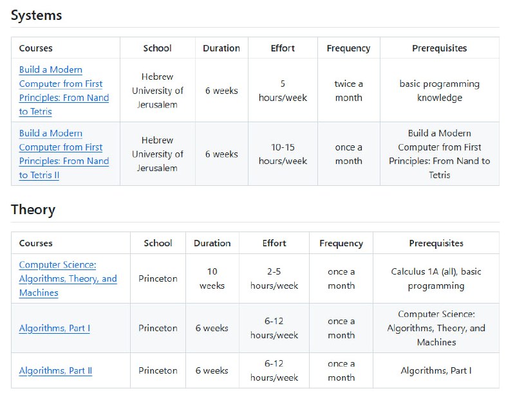Screen dimensions: 515x400
Task: Select the Frequency header in the Theory table
Action: (341, 243)
